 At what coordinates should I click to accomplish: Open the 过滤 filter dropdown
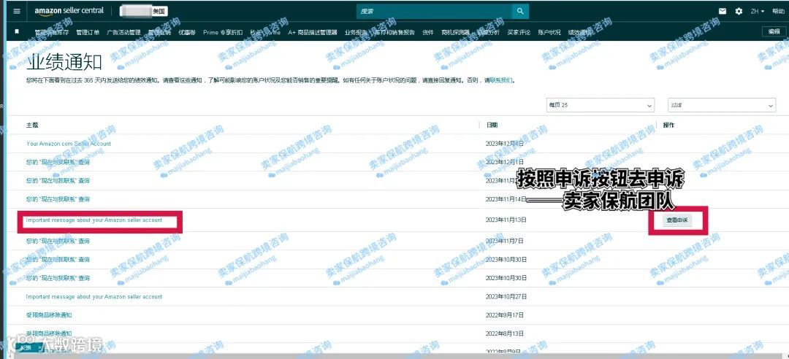tap(722, 105)
